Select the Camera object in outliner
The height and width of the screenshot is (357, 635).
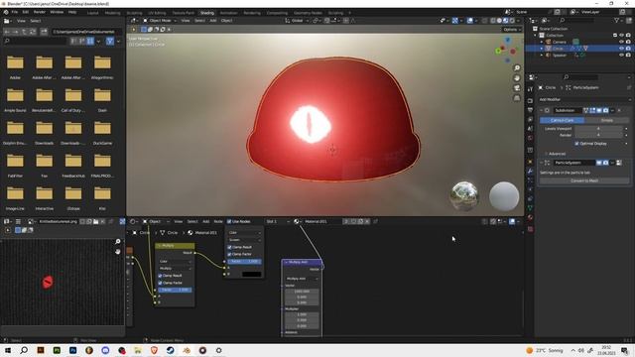[x=560, y=42]
